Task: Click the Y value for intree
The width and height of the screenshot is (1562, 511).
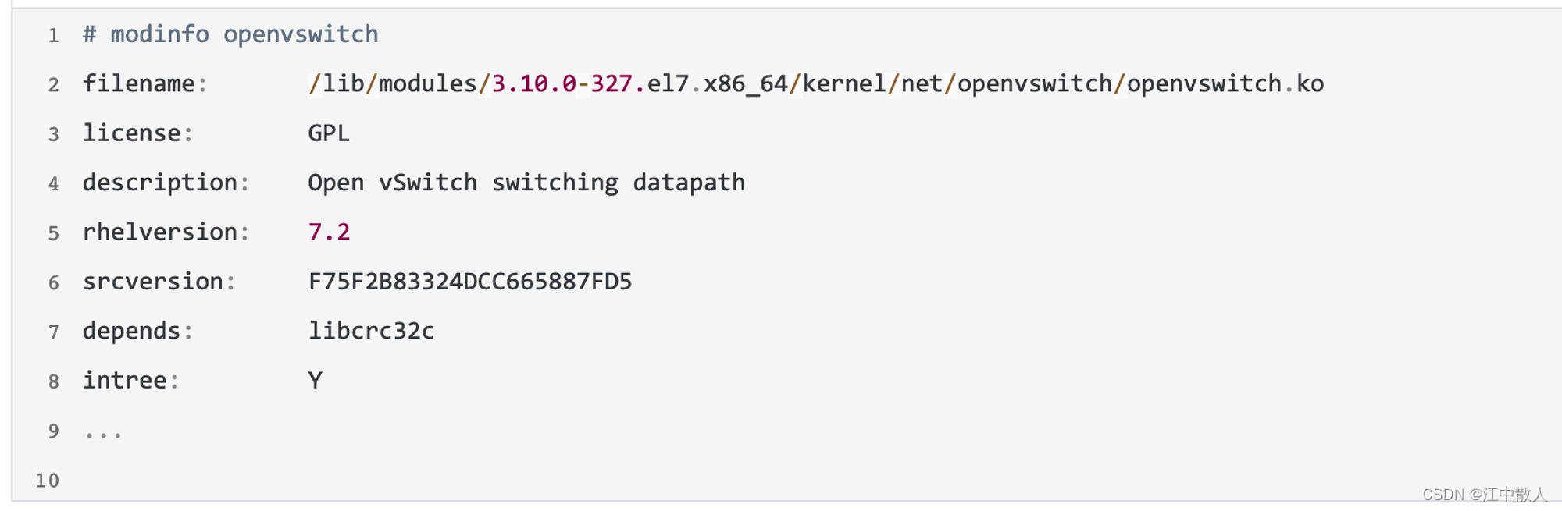Action: pos(315,380)
